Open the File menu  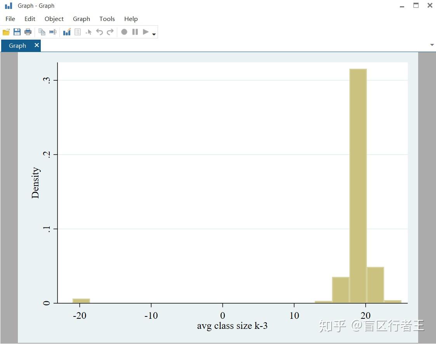click(10, 19)
